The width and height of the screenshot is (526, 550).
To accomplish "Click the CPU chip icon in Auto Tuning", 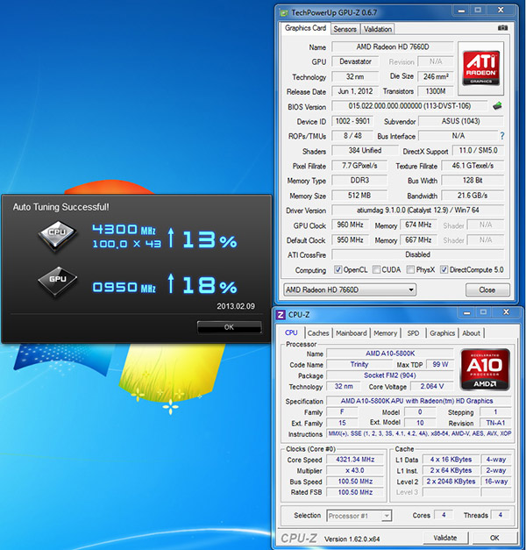I will click(x=57, y=234).
